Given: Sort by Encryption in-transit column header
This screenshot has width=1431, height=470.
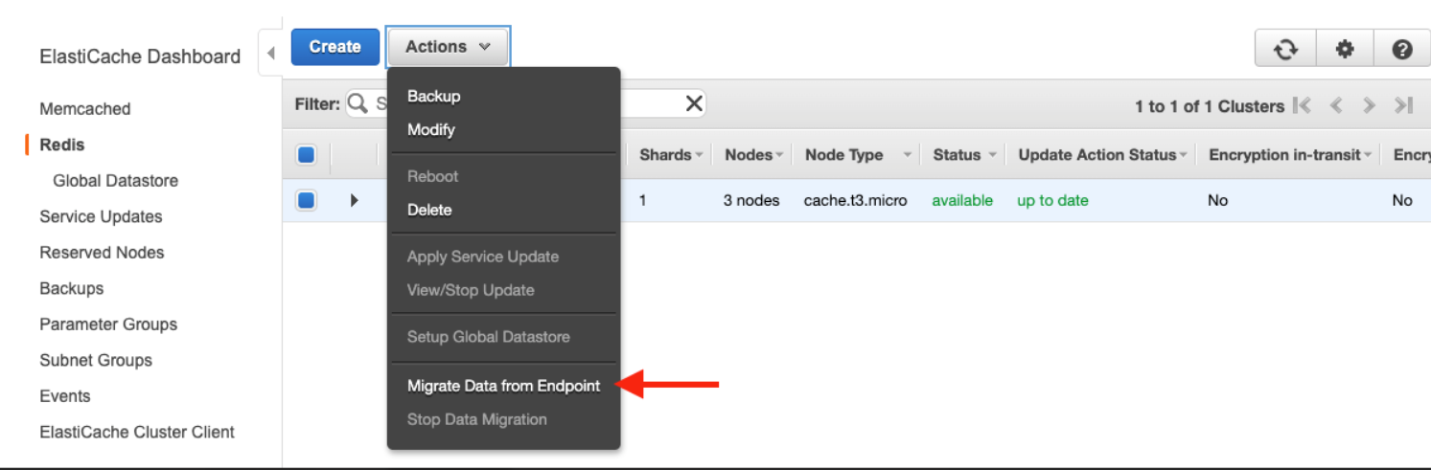Looking at the screenshot, I should (1290, 155).
